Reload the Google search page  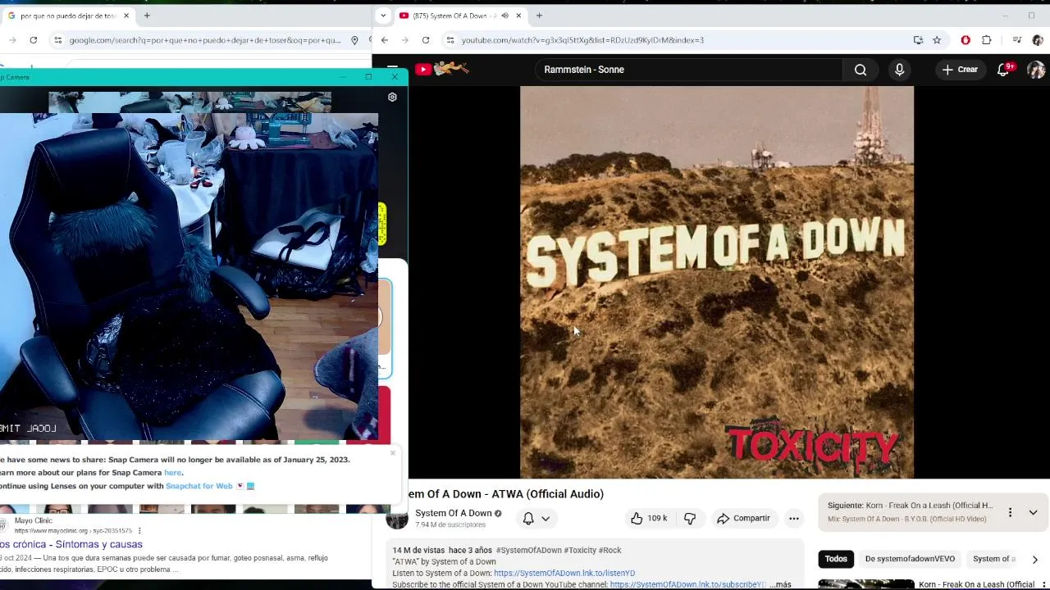(33, 40)
